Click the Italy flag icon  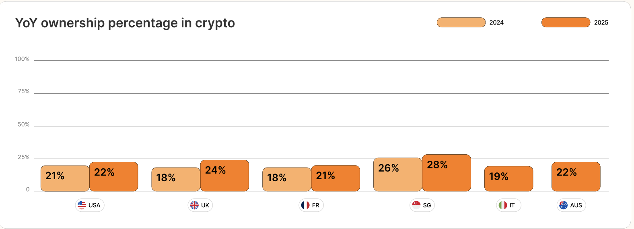tap(503, 205)
